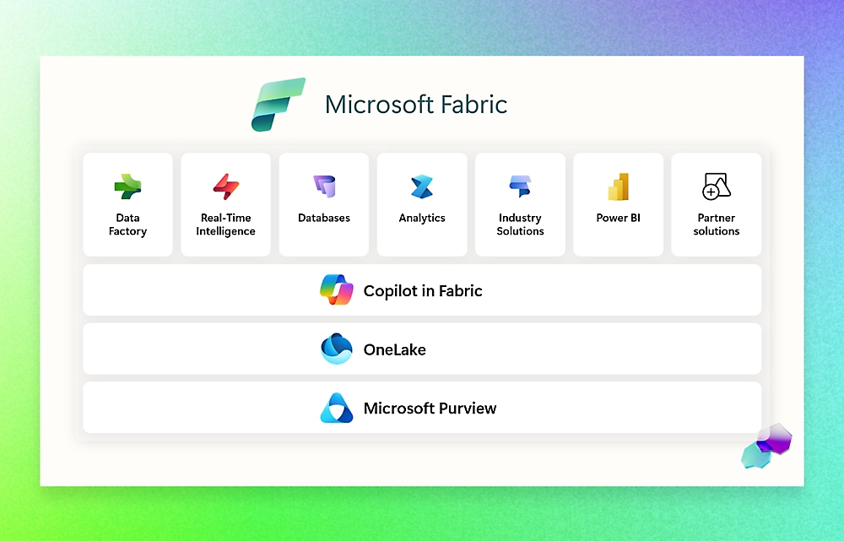This screenshot has width=844, height=541.
Task: Select the Analytics icon
Action: tap(422, 186)
